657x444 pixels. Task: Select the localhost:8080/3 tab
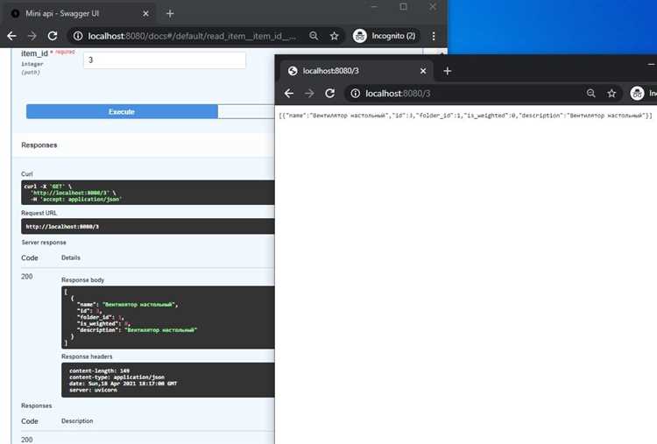tap(356, 71)
